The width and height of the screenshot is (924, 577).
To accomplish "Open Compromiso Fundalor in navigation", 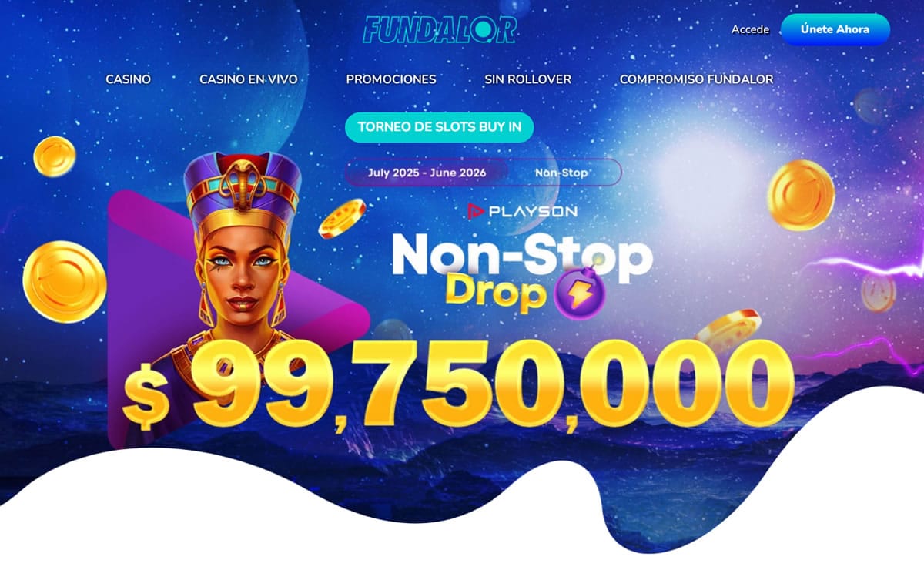I will tap(696, 79).
